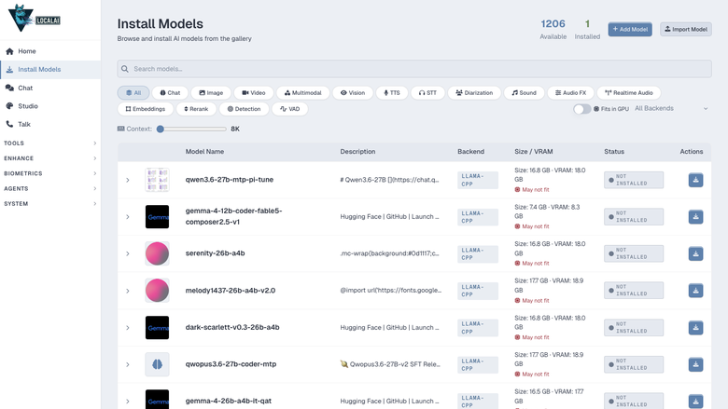This screenshot has width=728, height=409.
Task: Download the qwen3.6-27b-mtp-pi-tune model
Action: pyautogui.click(x=695, y=180)
